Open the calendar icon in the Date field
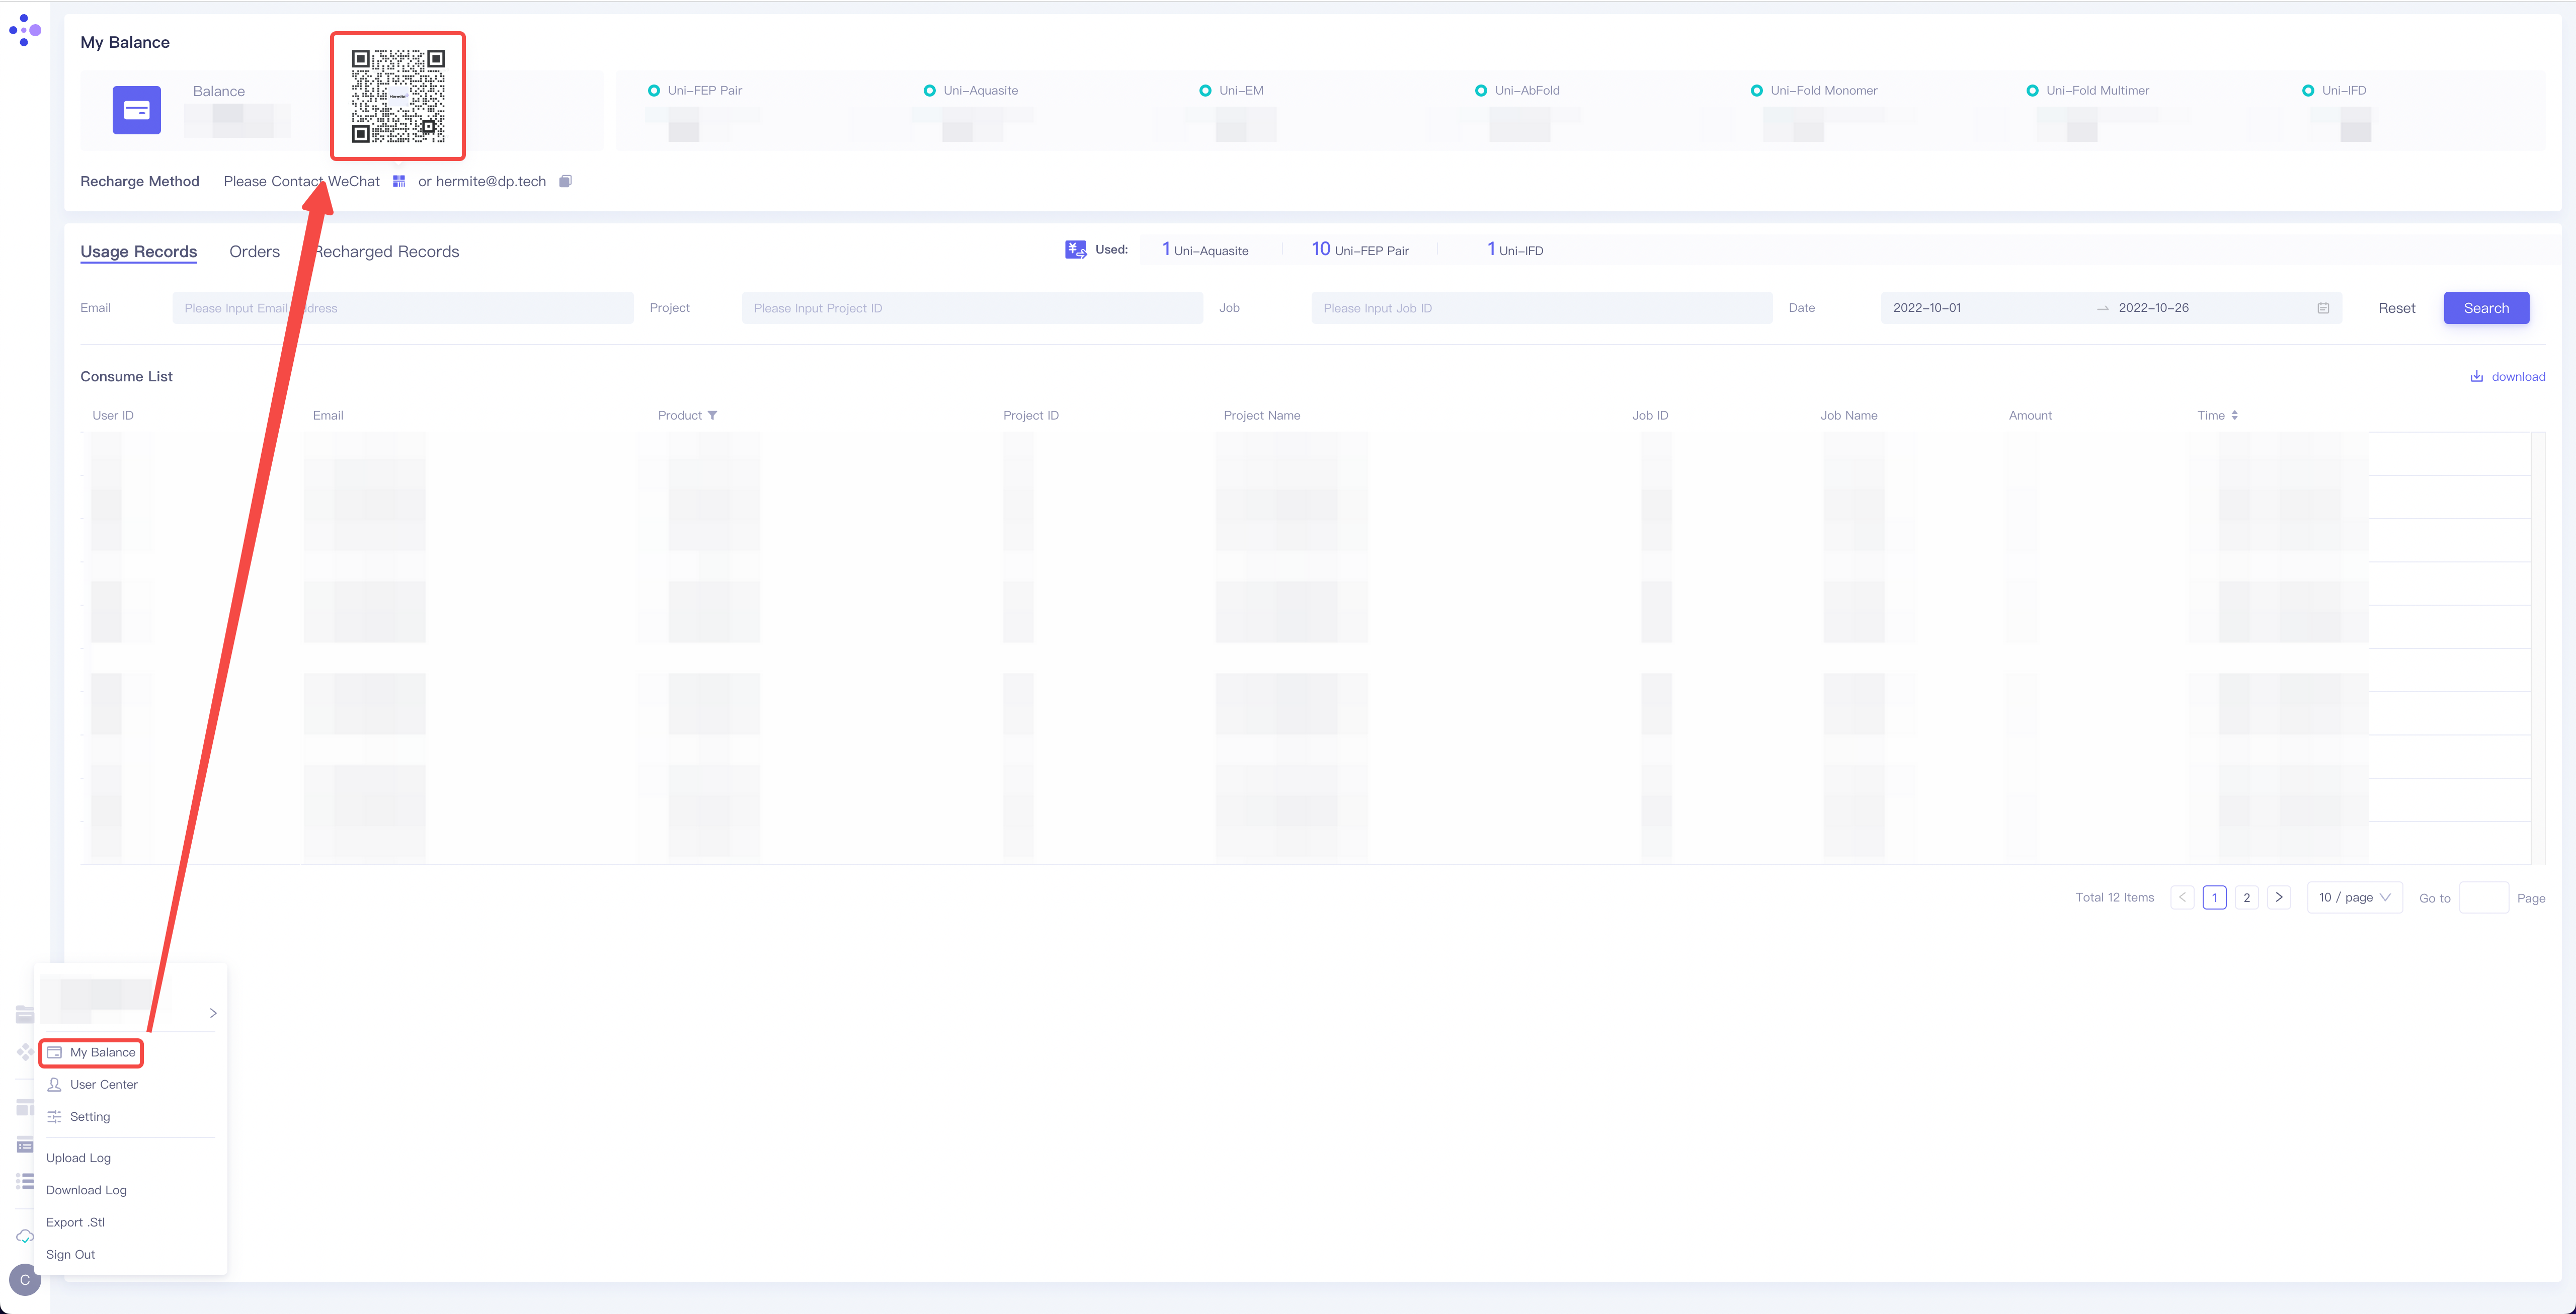 2323,308
